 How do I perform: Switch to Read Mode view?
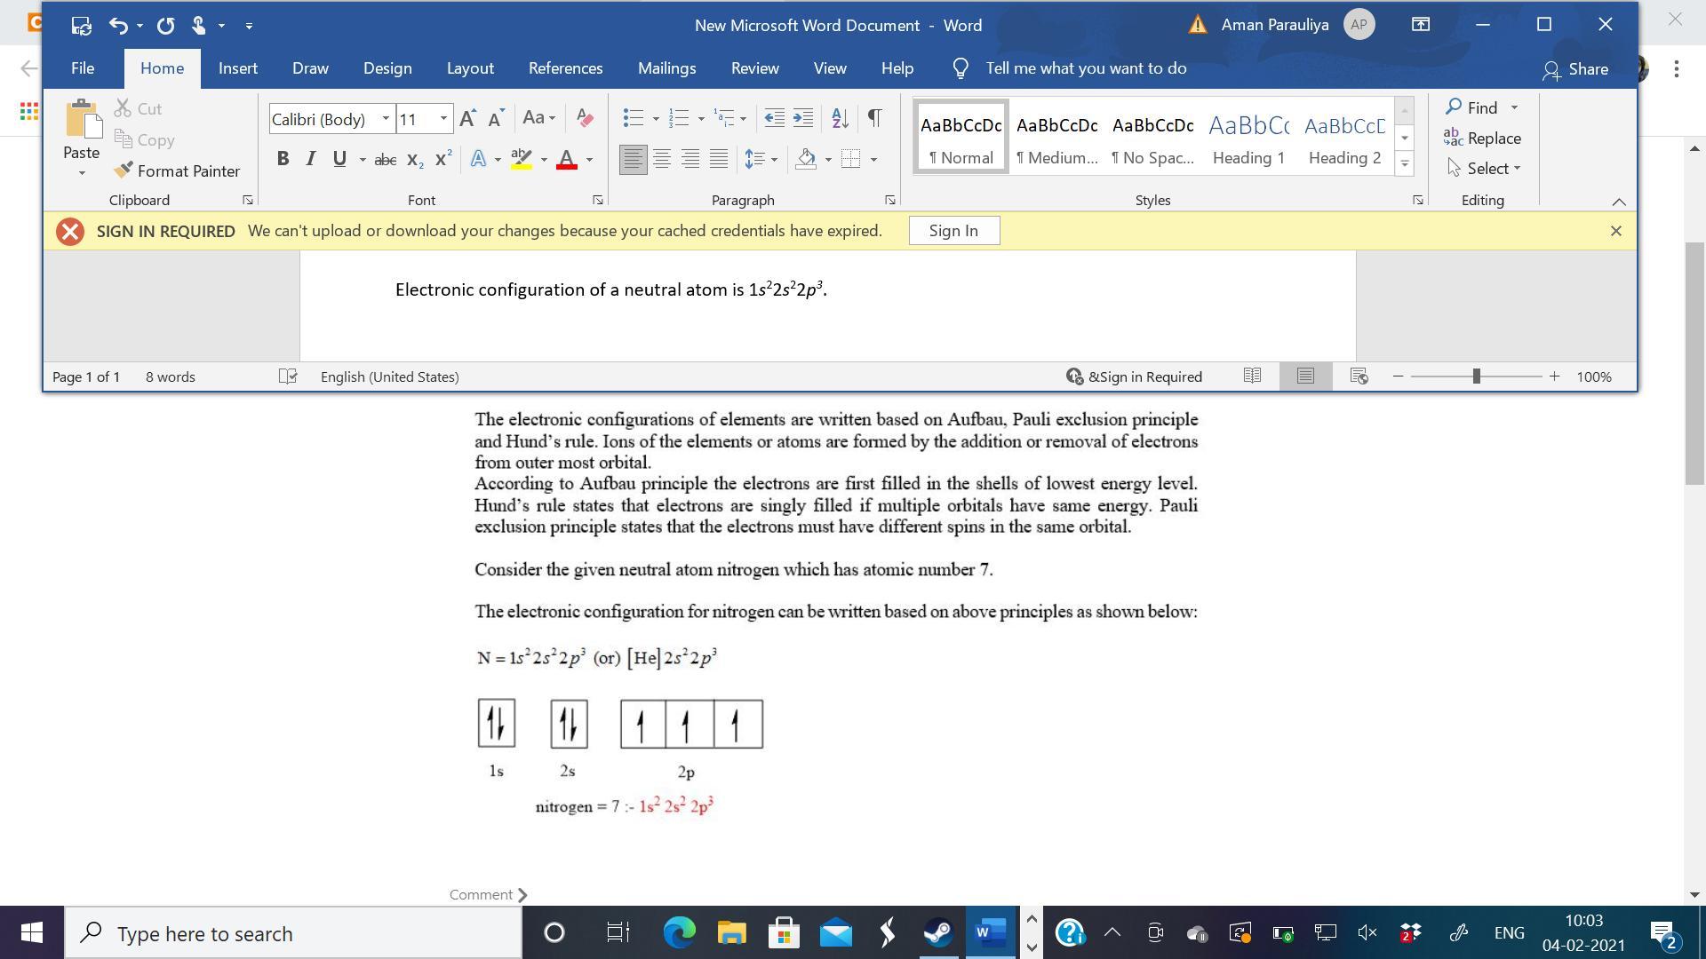pyautogui.click(x=1252, y=376)
